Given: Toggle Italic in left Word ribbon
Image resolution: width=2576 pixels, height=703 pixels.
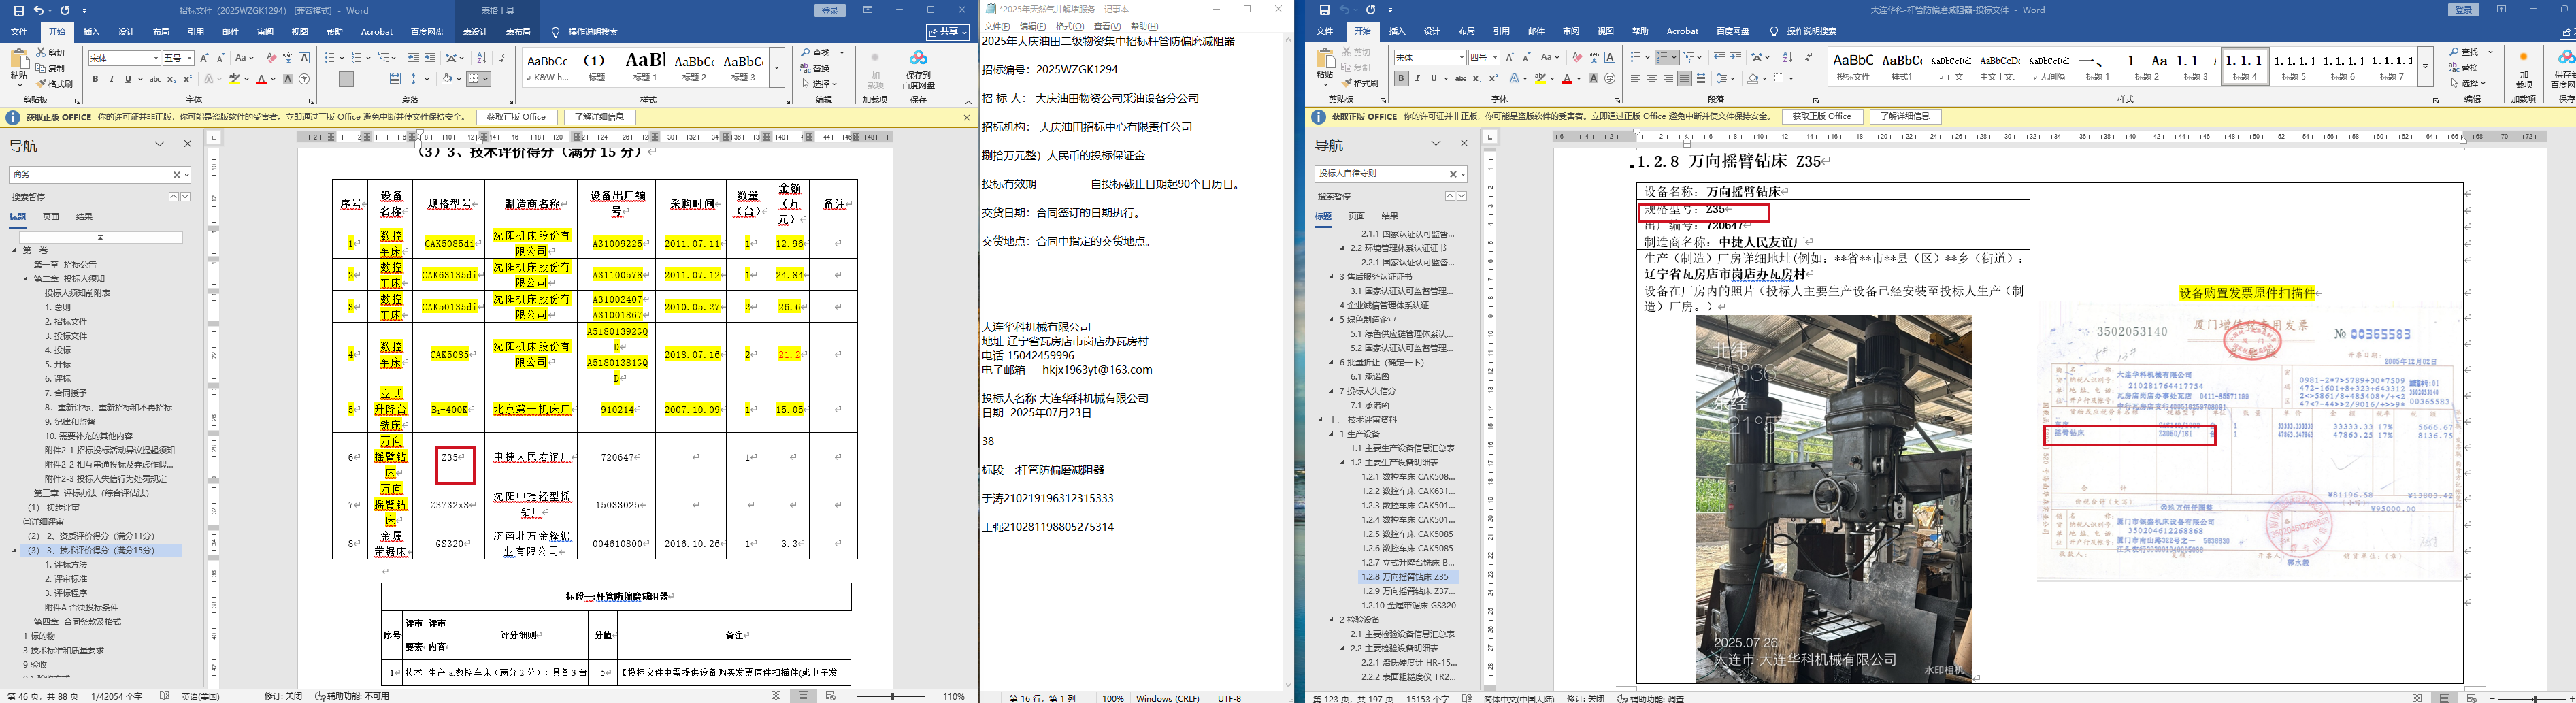Looking at the screenshot, I should tap(112, 79).
